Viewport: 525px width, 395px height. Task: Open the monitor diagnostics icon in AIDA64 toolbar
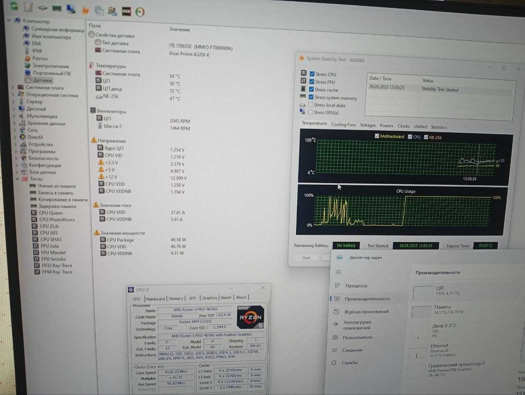coord(71,9)
